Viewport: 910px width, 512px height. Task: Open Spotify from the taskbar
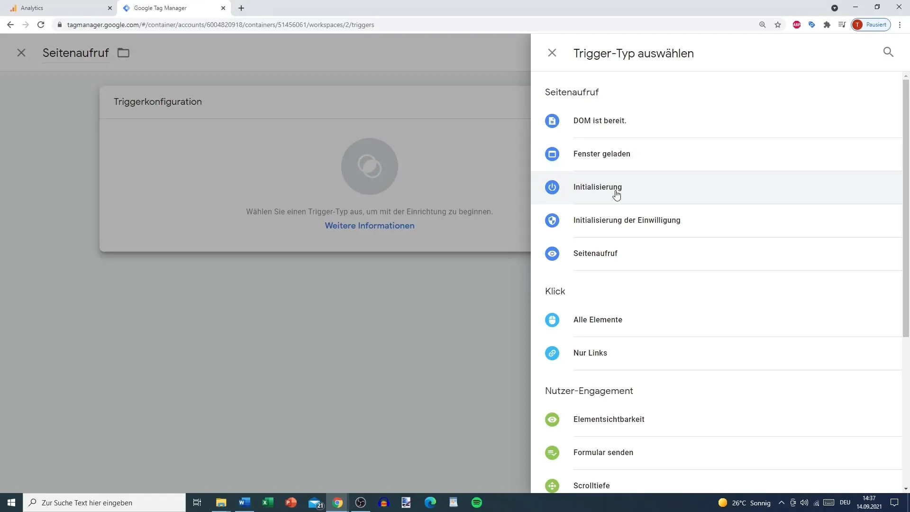click(477, 503)
